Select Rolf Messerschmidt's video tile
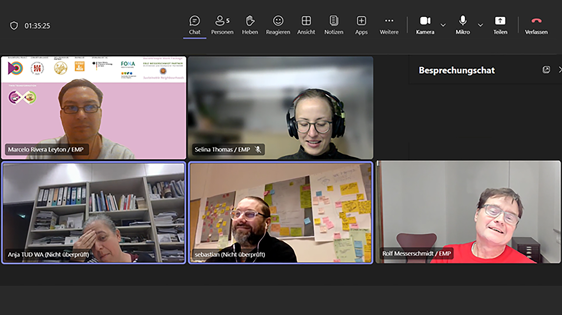Screen dimensions: 562x315 click(468, 212)
